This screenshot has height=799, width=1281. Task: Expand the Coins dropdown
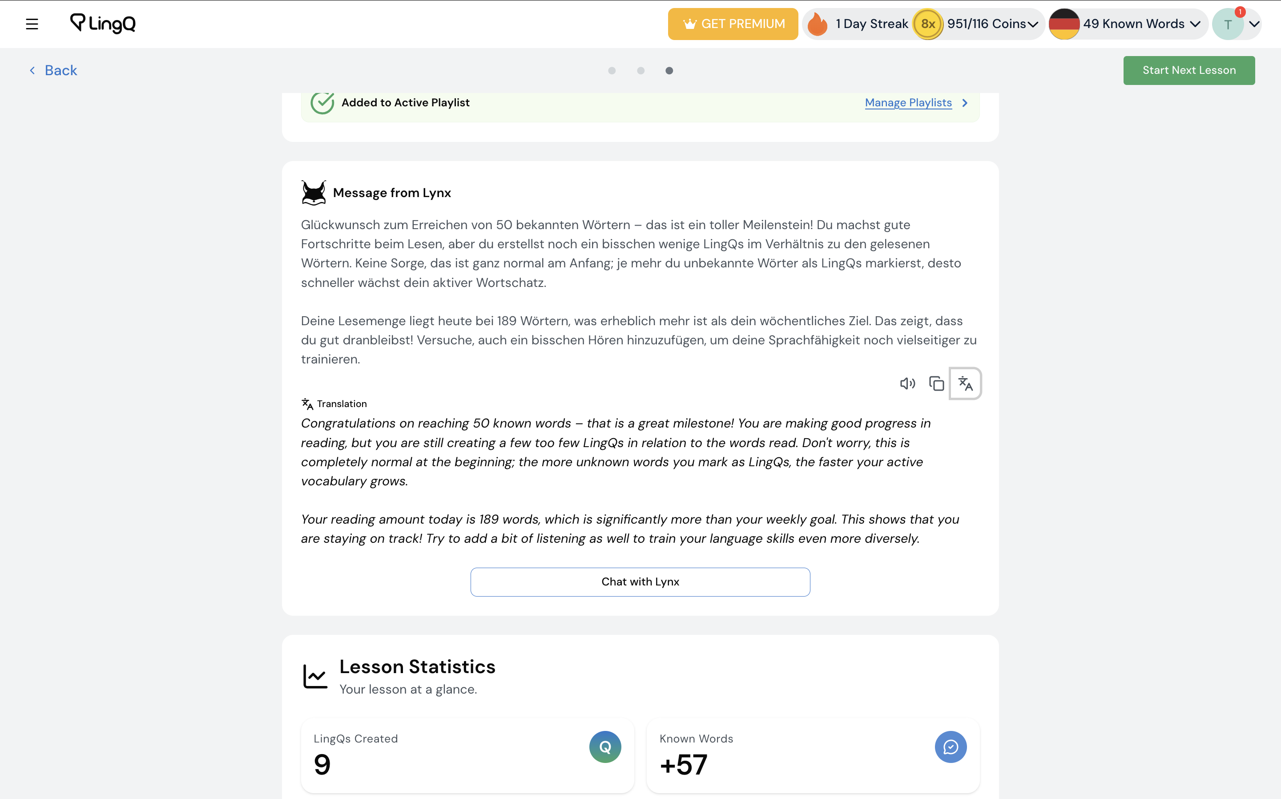coord(1033,24)
